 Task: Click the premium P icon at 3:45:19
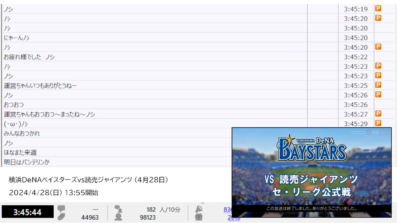point(378,8)
